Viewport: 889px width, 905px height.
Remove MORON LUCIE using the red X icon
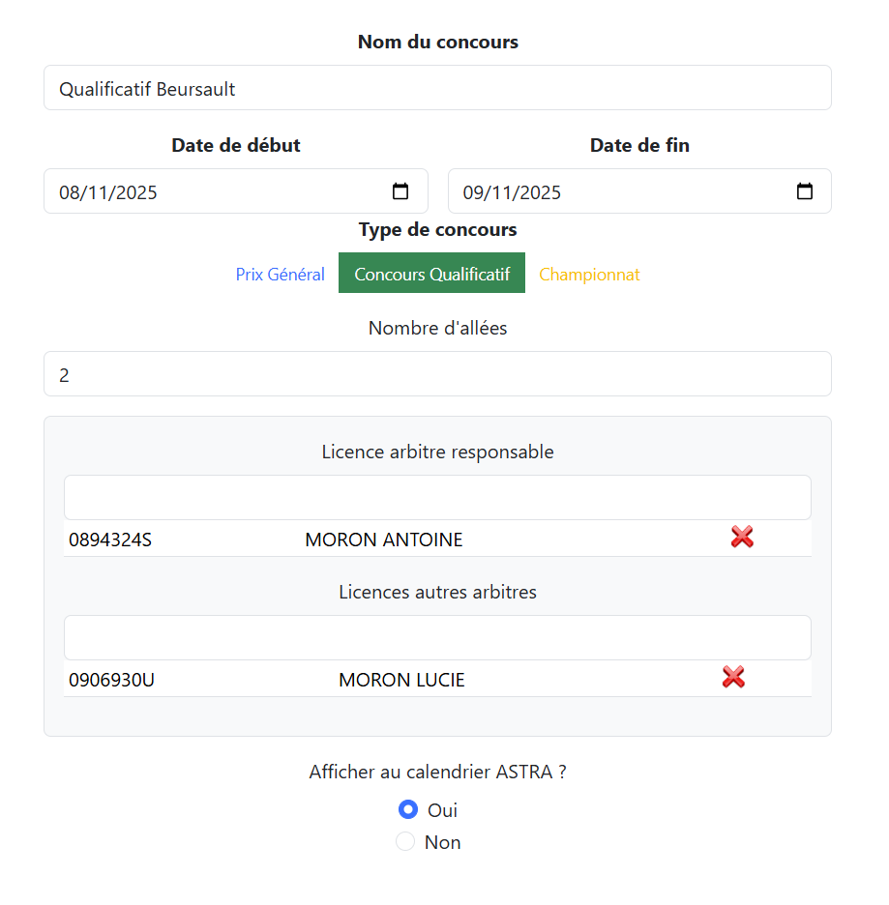click(x=733, y=677)
